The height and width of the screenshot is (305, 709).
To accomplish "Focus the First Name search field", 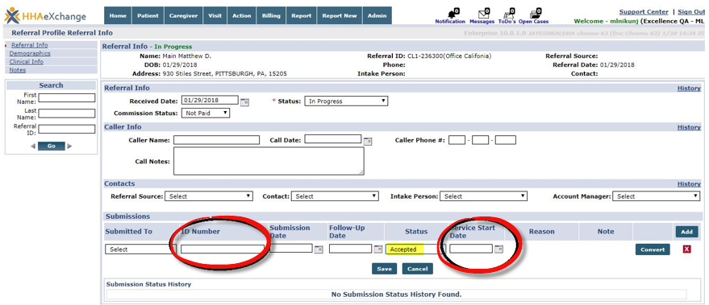I will point(67,97).
